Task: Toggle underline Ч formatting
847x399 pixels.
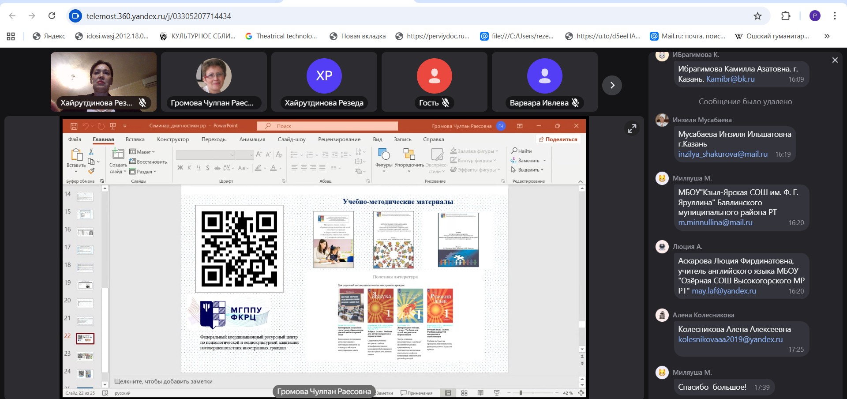Action: (x=199, y=168)
